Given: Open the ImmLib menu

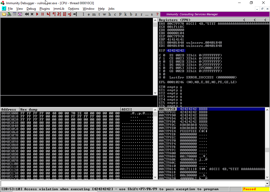Looking at the screenshot, I should [59, 9].
